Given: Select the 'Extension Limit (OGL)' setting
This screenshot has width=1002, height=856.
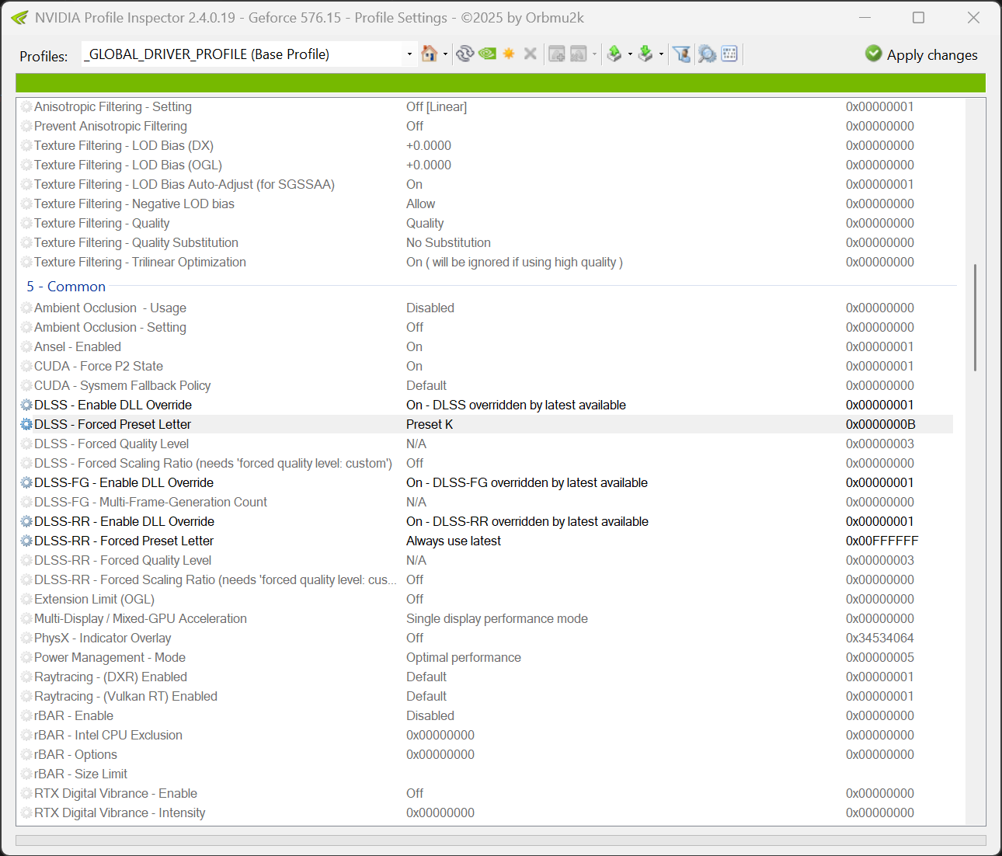Looking at the screenshot, I should point(486,599).
